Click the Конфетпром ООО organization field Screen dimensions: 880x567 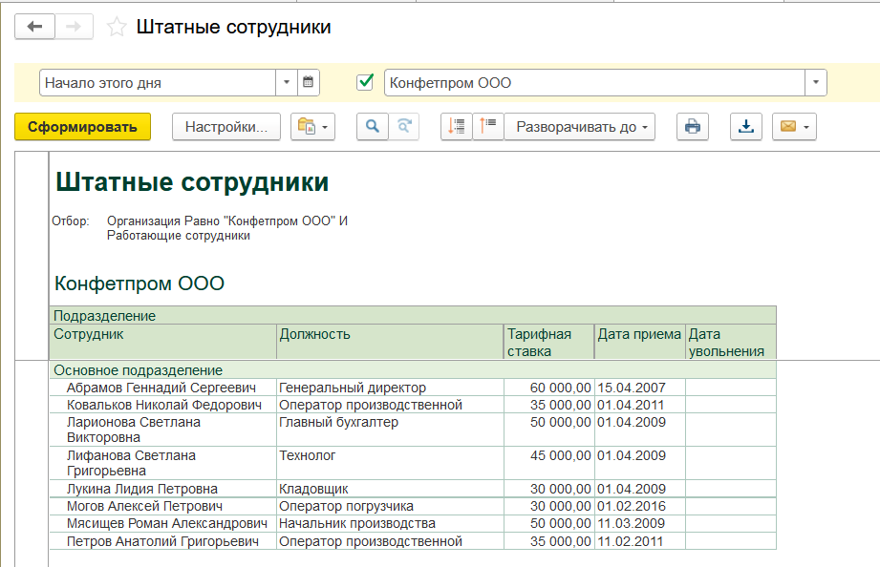pos(594,82)
